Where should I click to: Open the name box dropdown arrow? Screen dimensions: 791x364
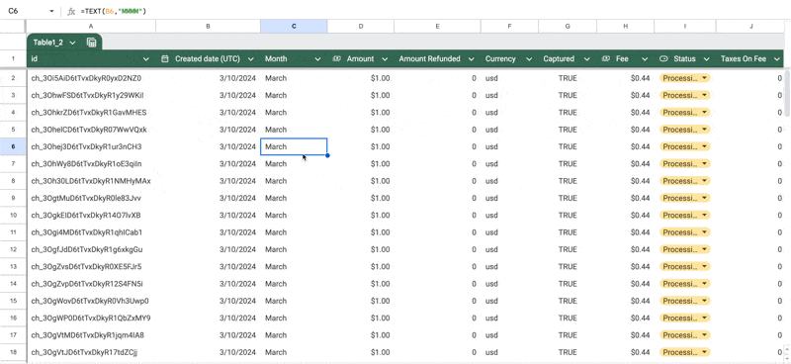pos(51,11)
